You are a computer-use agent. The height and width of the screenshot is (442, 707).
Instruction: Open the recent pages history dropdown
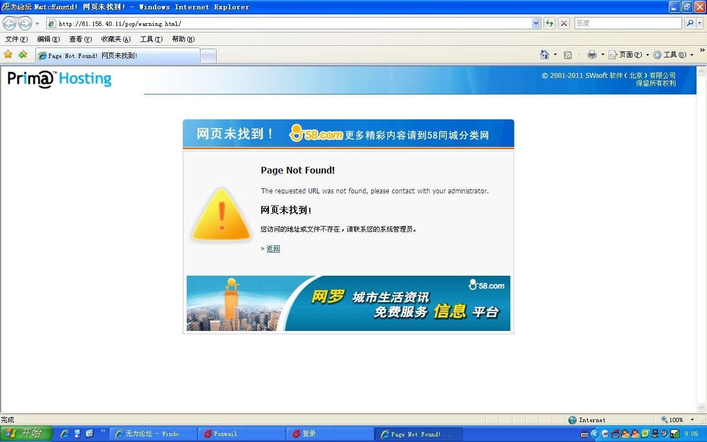37,24
